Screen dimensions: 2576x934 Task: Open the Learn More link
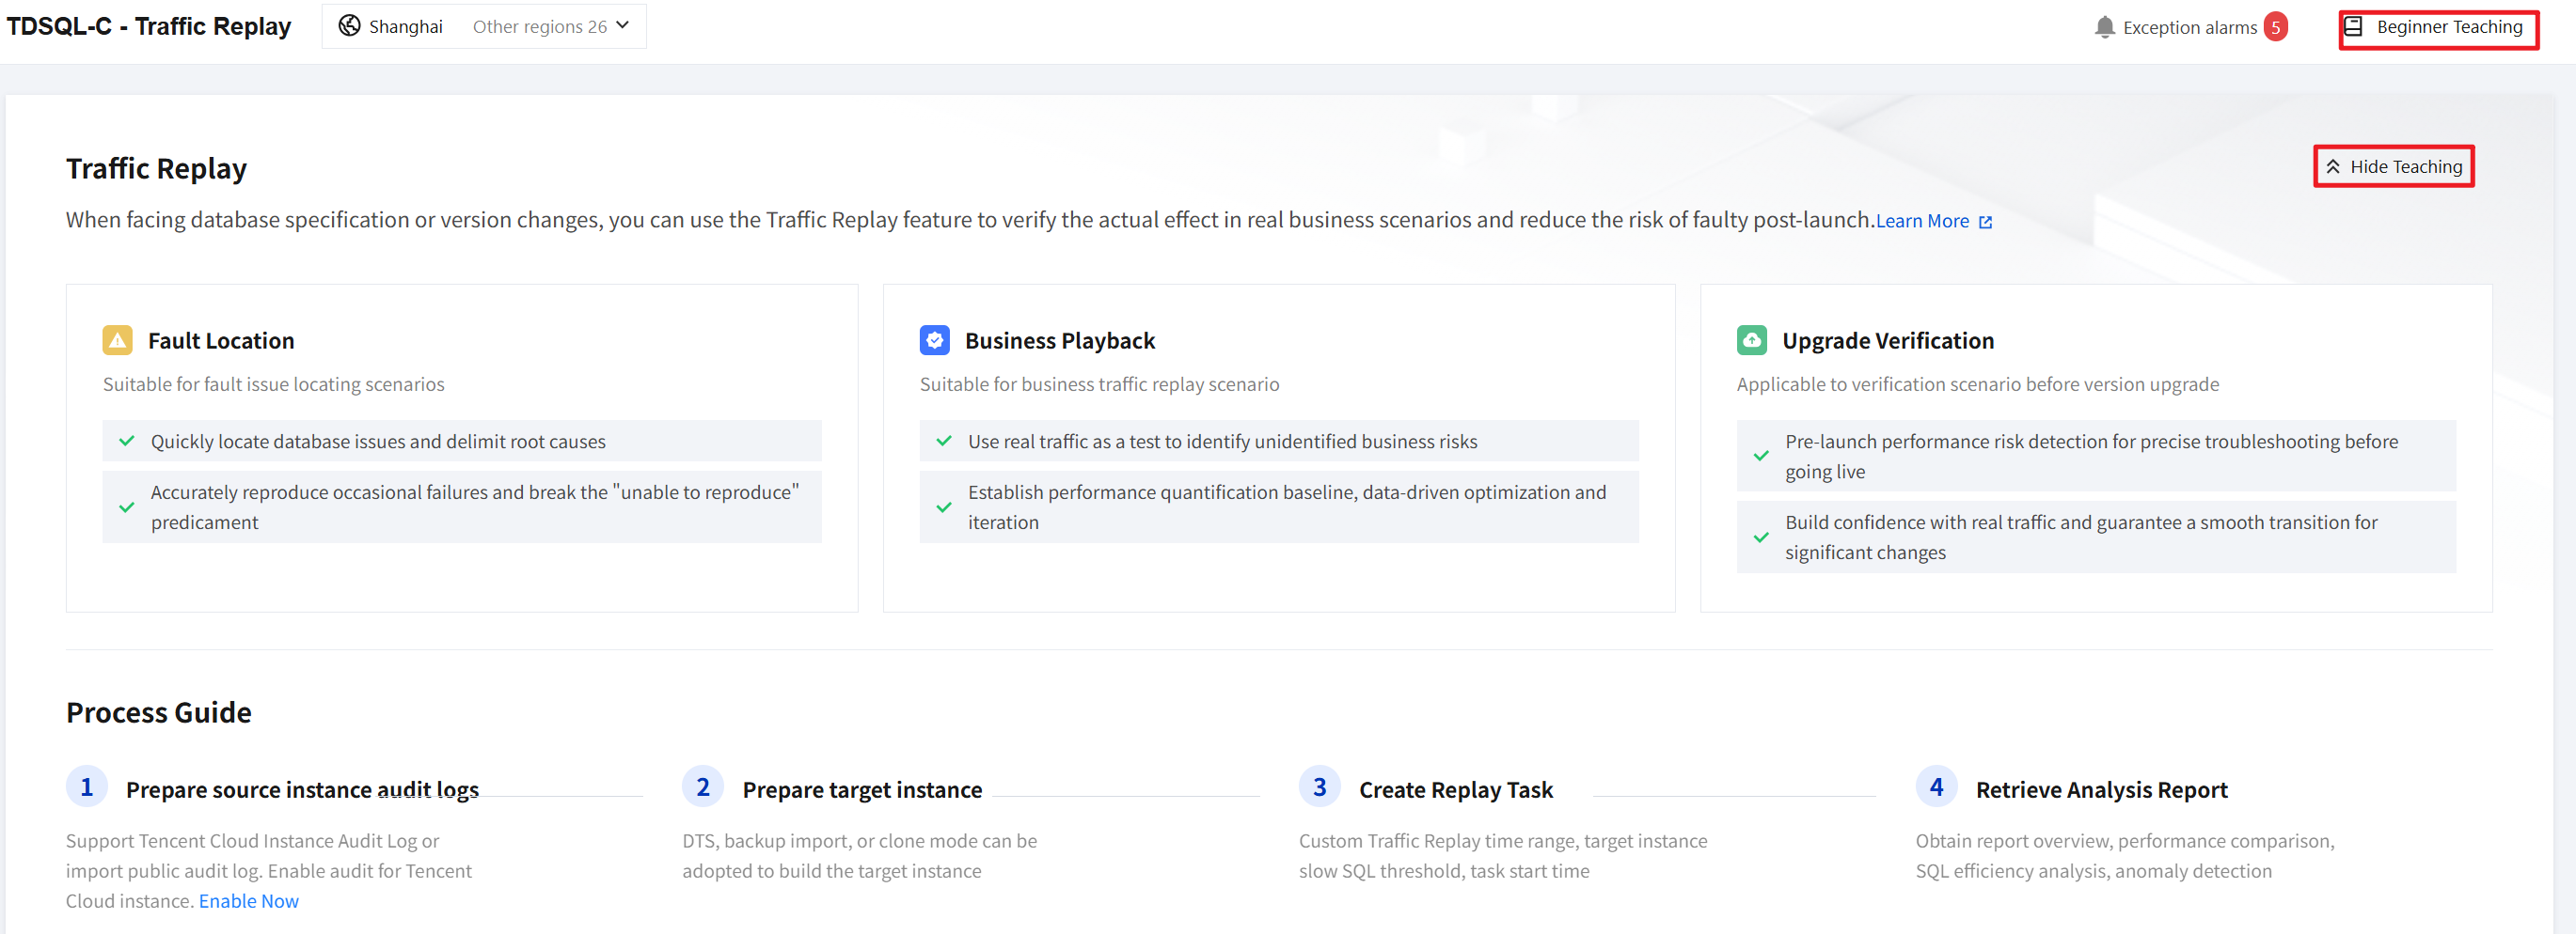point(1921,221)
